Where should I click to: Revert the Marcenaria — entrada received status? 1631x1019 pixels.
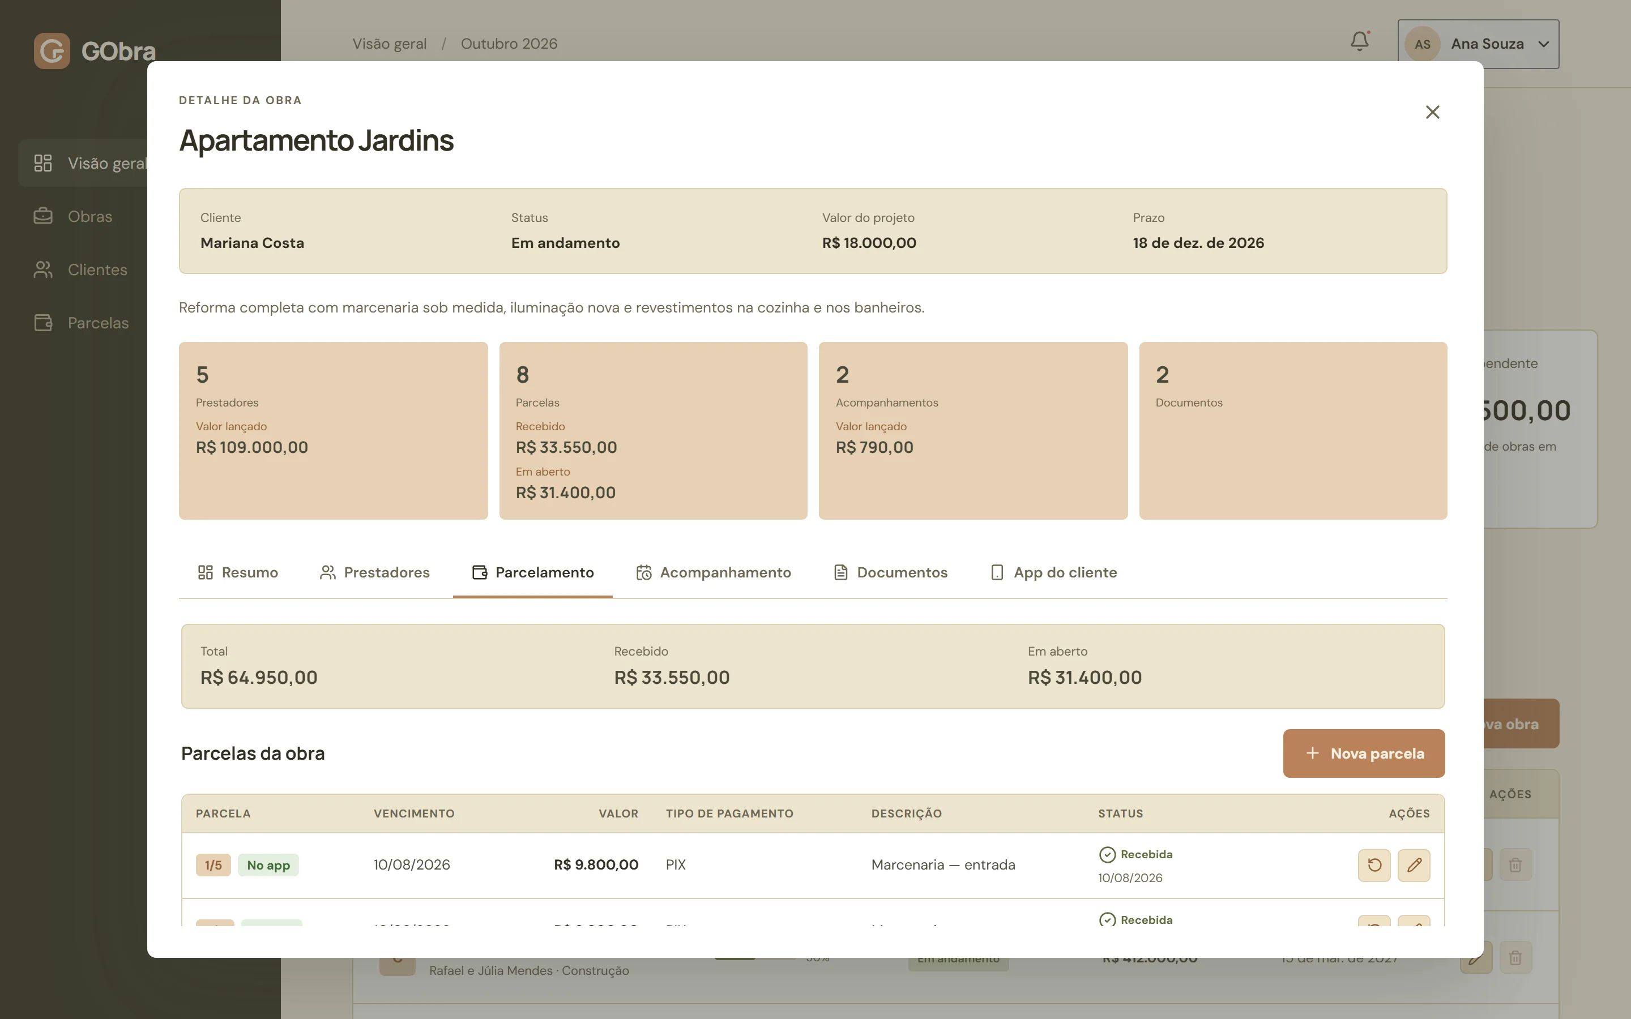(1374, 864)
